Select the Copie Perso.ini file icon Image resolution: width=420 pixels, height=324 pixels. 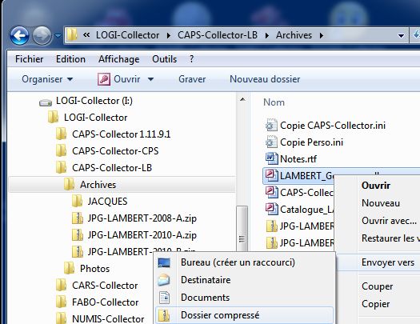pyautogui.click(x=271, y=142)
